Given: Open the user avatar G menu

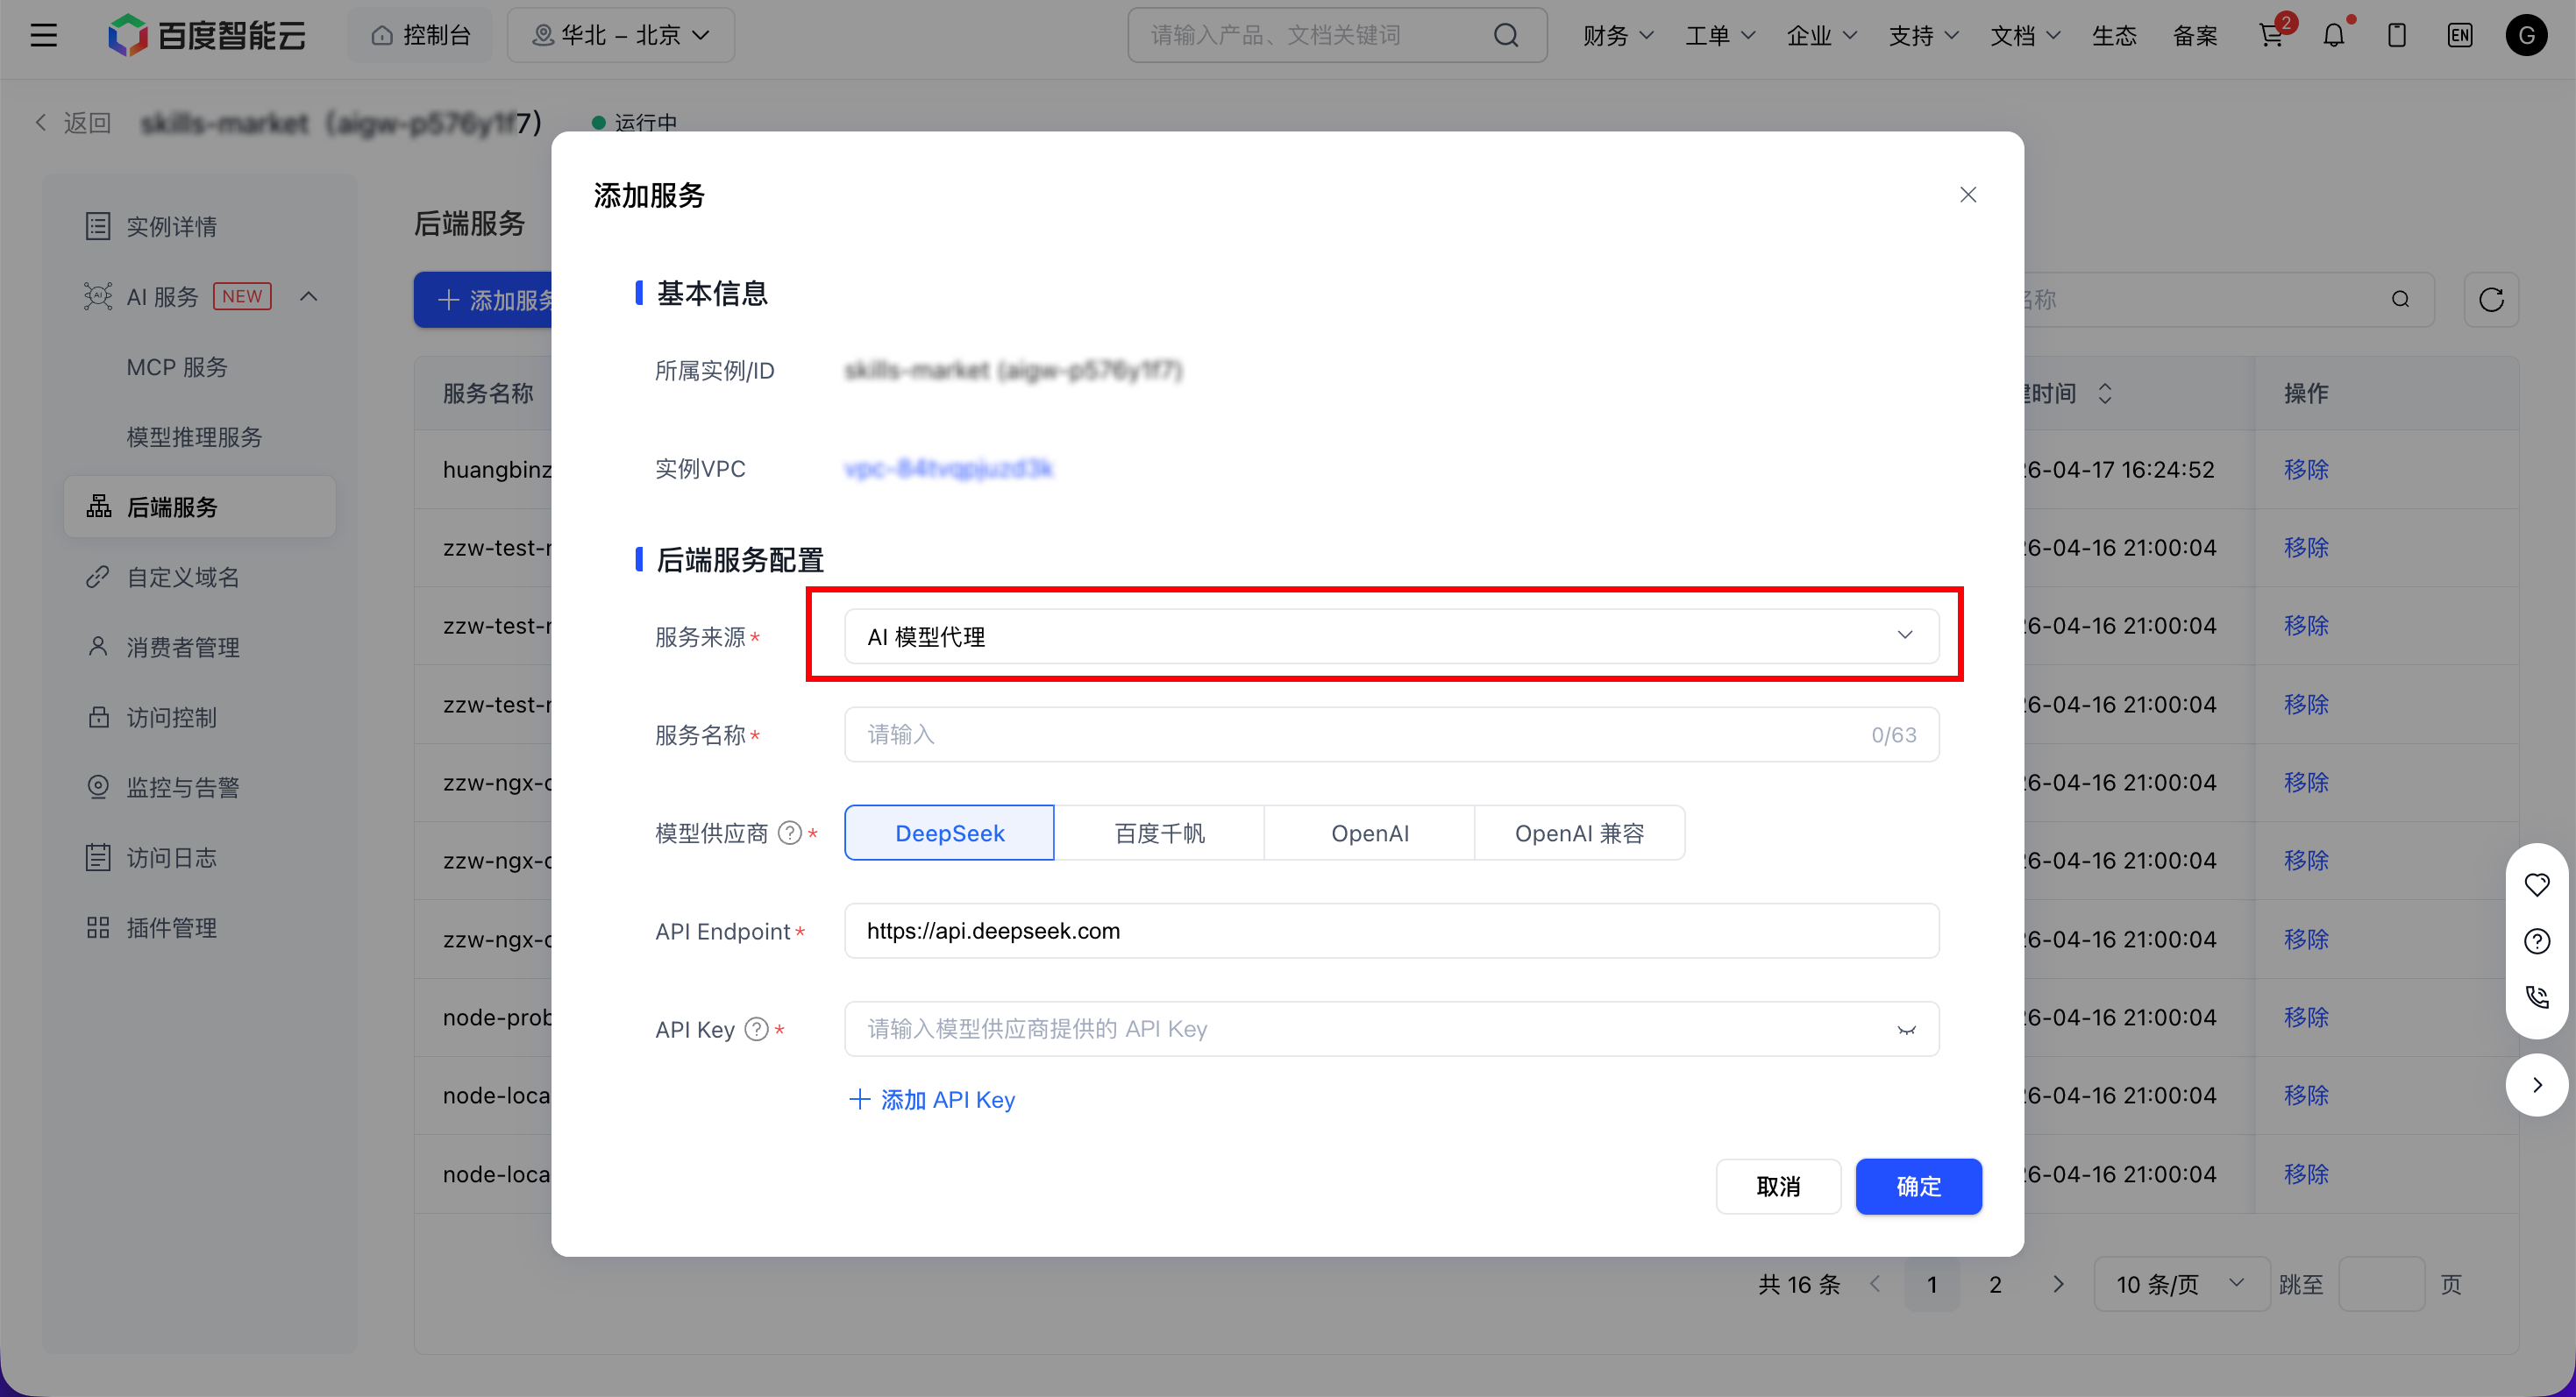Looking at the screenshot, I should (2526, 36).
